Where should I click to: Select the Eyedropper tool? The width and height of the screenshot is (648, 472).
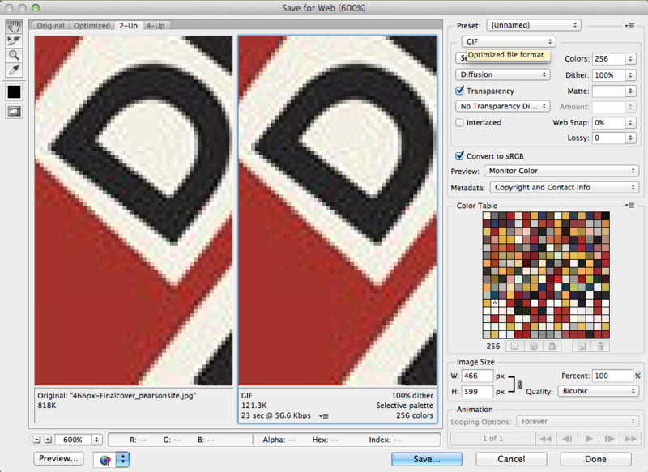[14, 70]
